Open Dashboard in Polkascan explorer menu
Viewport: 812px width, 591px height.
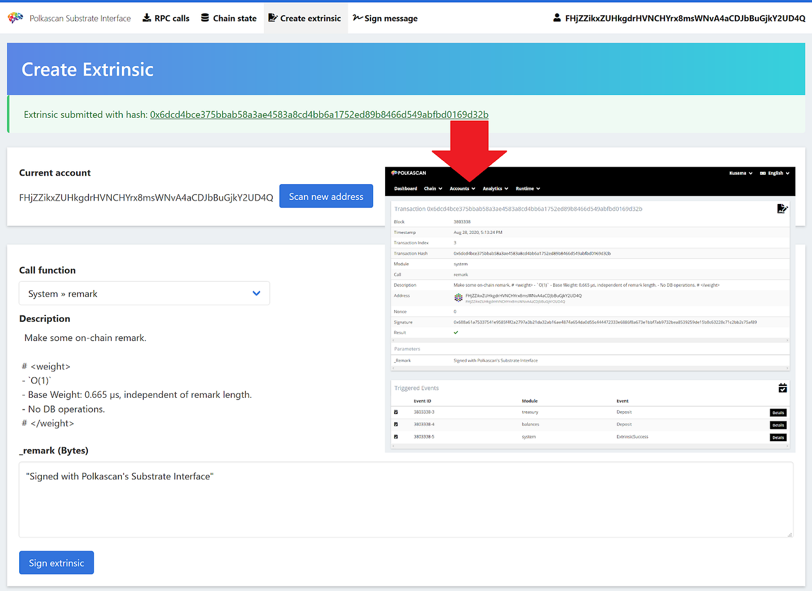click(405, 189)
